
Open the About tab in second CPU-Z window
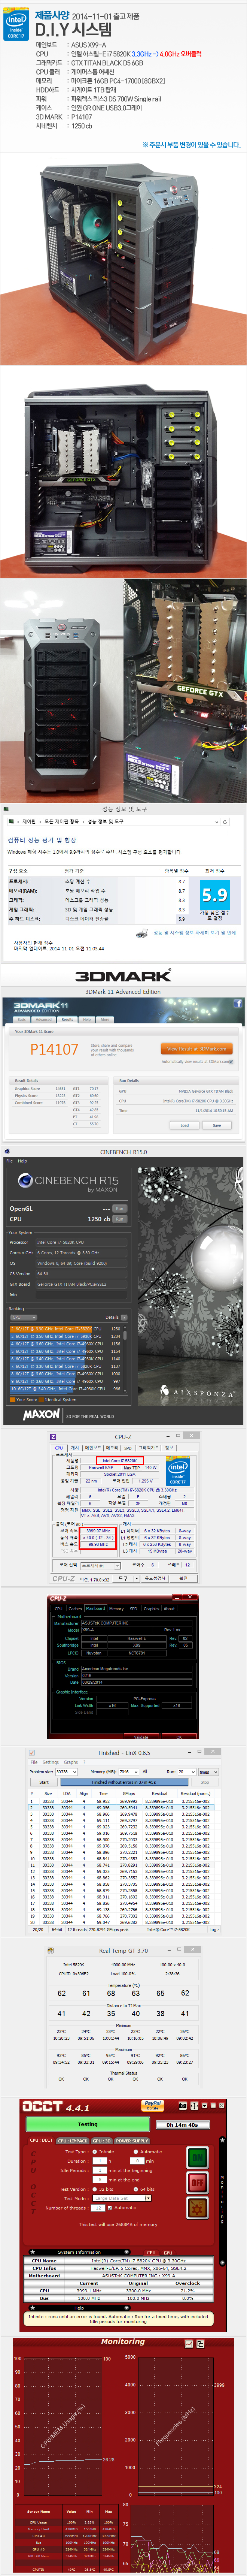(x=169, y=1609)
